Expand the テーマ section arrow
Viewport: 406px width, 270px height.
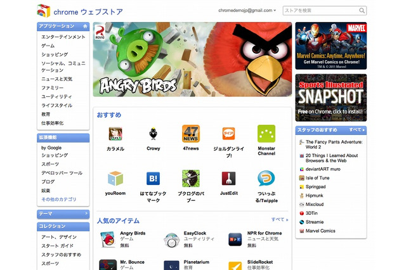tap(86, 214)
